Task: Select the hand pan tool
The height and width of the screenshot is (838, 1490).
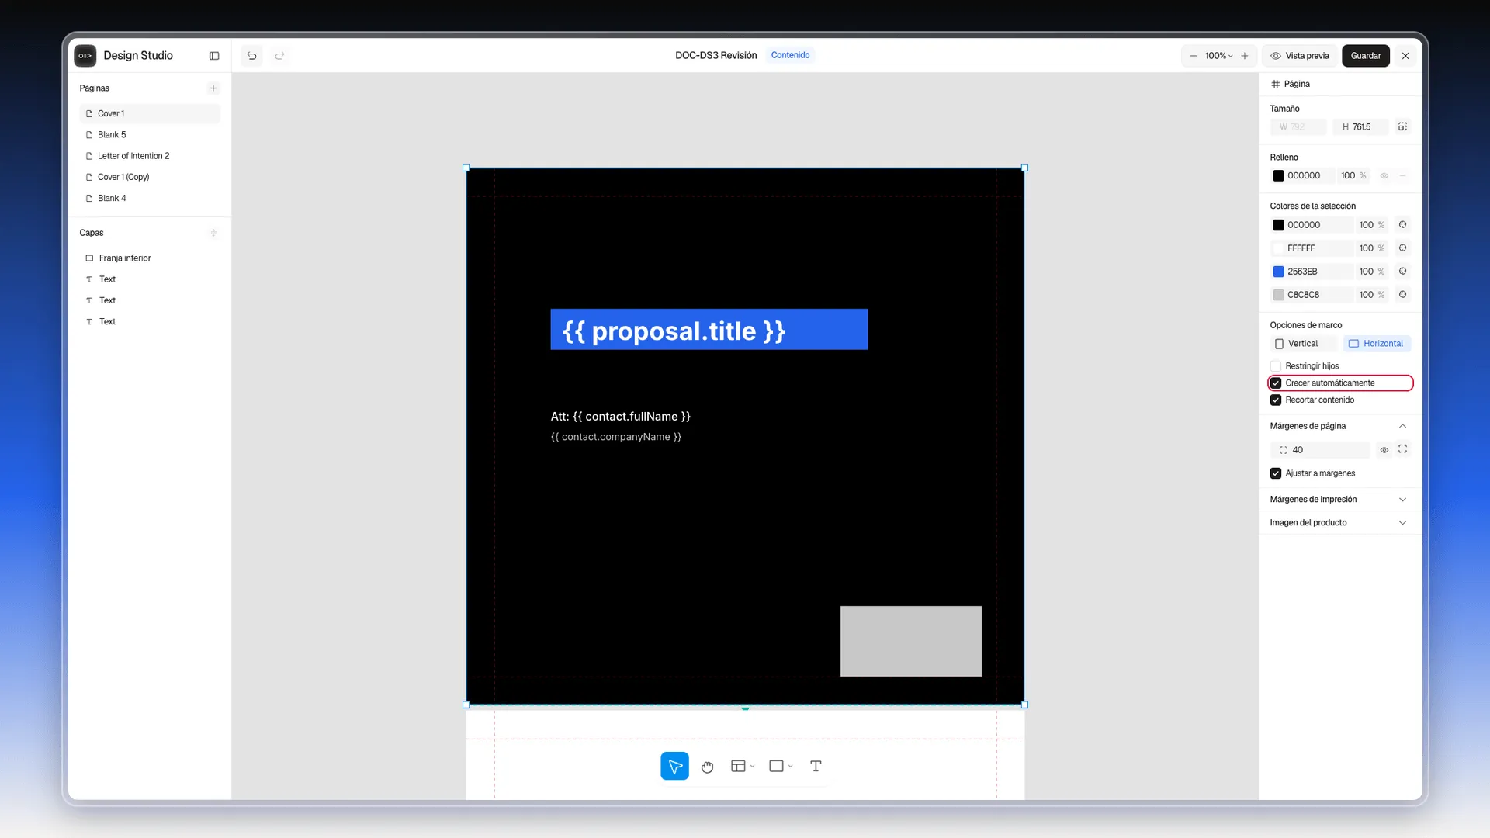Action: (x=707, y=767)
